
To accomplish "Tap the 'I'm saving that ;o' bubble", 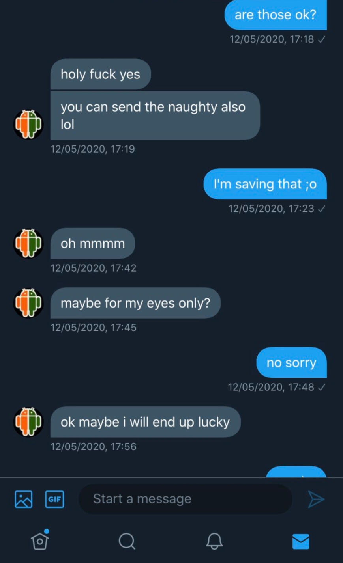I will click(x=265, y=184).
